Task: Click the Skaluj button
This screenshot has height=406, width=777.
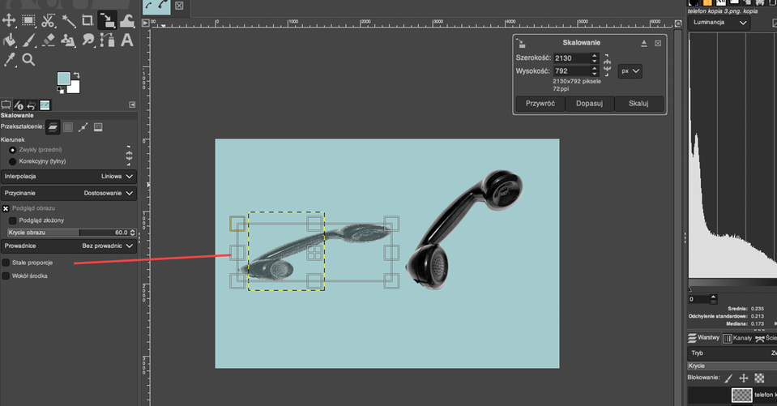Action: point(639,104)
